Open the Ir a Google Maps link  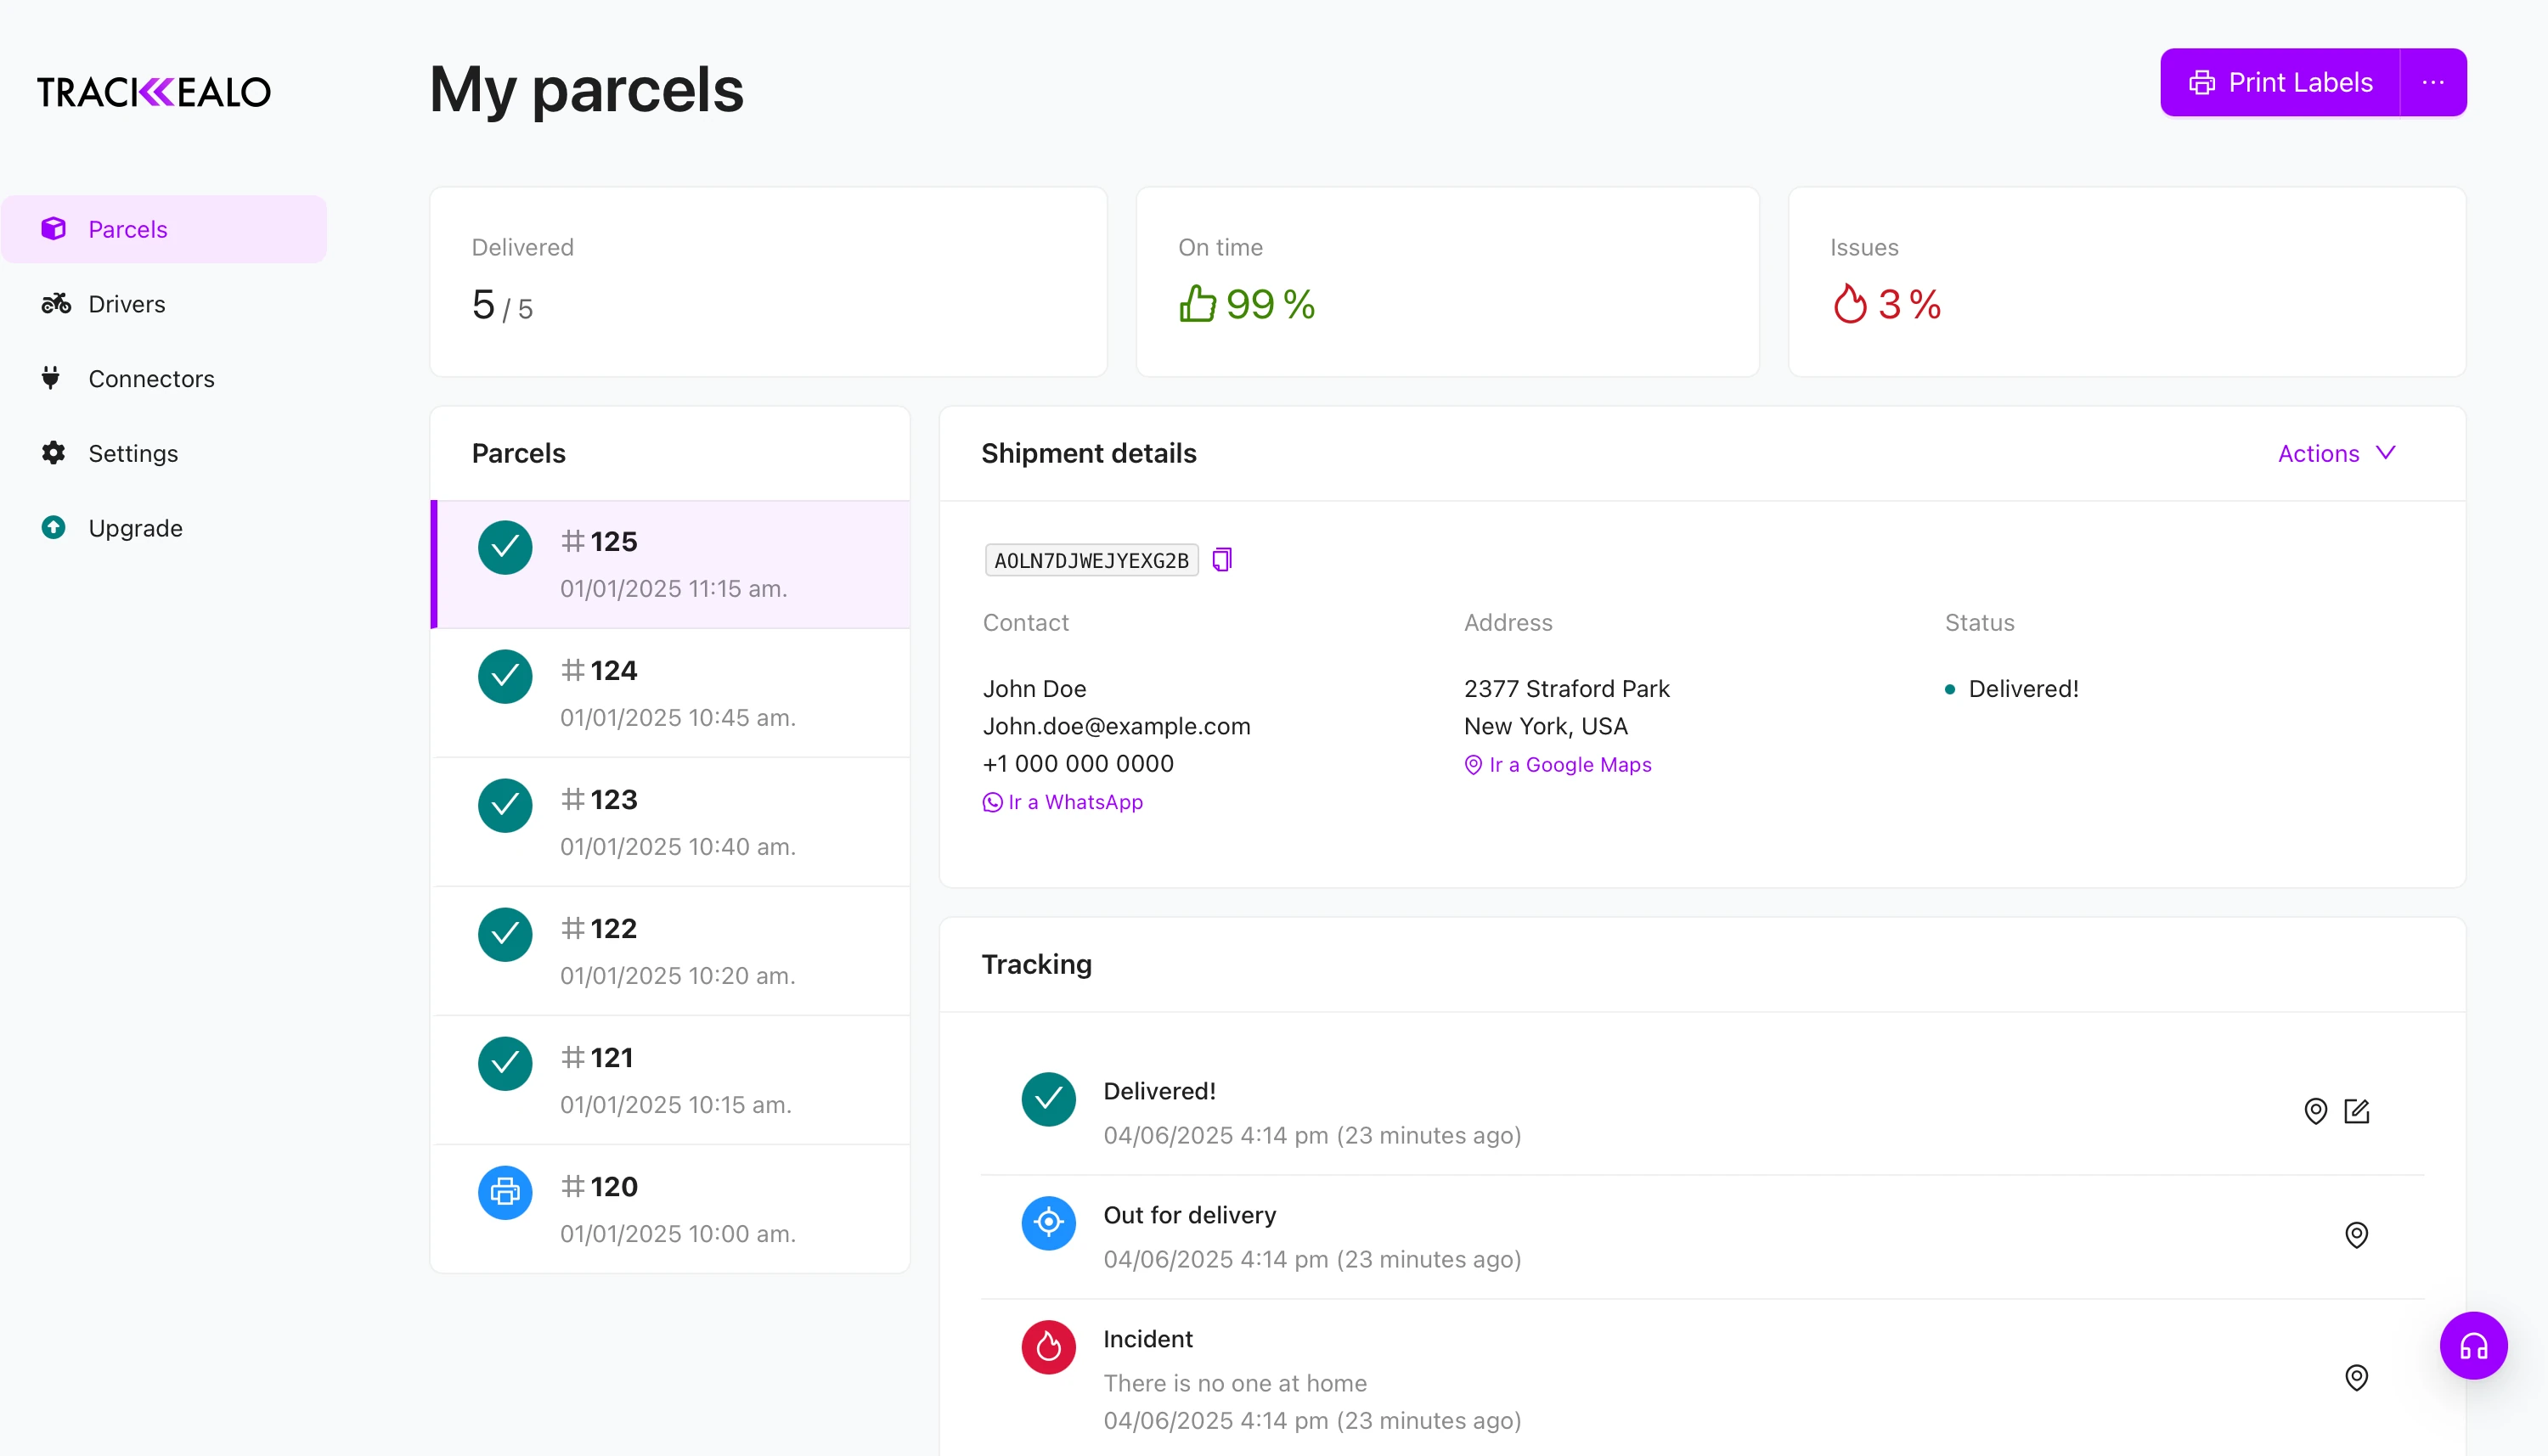1569,765
